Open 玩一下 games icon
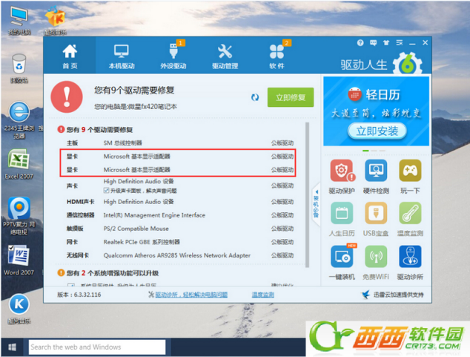The height and width of the screenshot is (357, 470). pyautogui.click(x=410, y=177)
